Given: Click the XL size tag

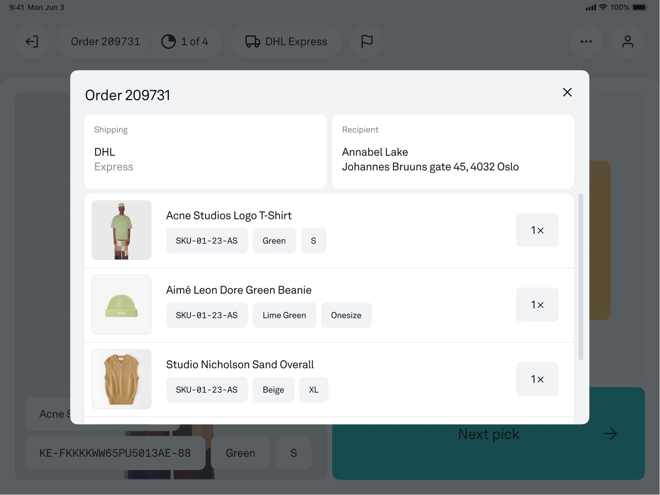Looking at the screenshot, I should point(314,390).
